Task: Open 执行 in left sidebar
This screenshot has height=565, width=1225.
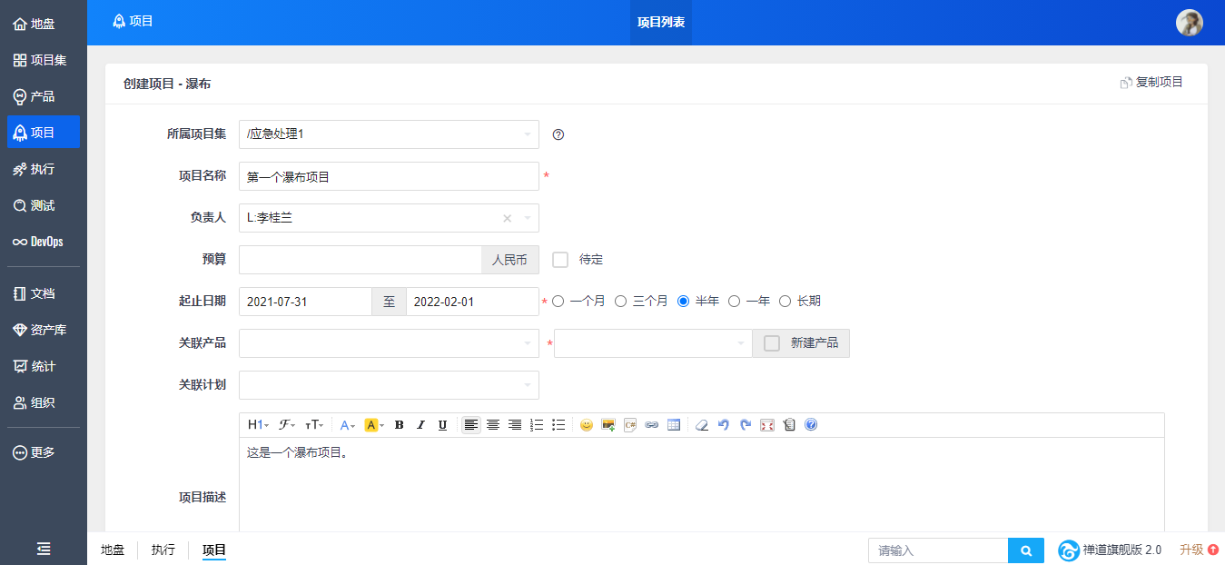Action: (44, 169)
